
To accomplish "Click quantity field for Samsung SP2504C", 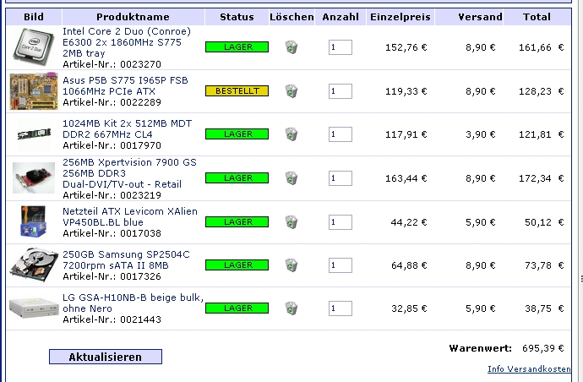I will (341, 265).
